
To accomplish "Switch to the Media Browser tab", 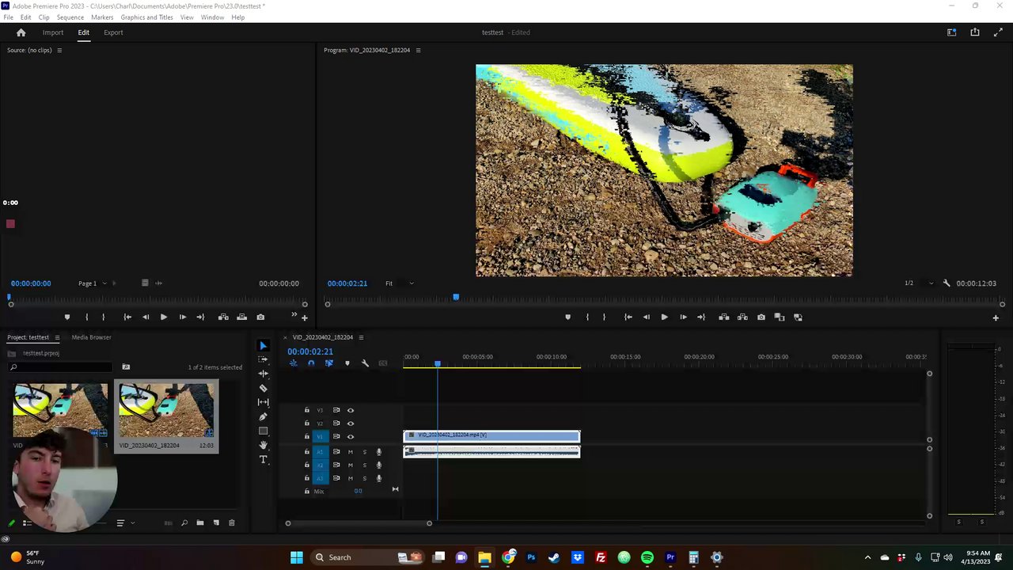I will 91,337.
